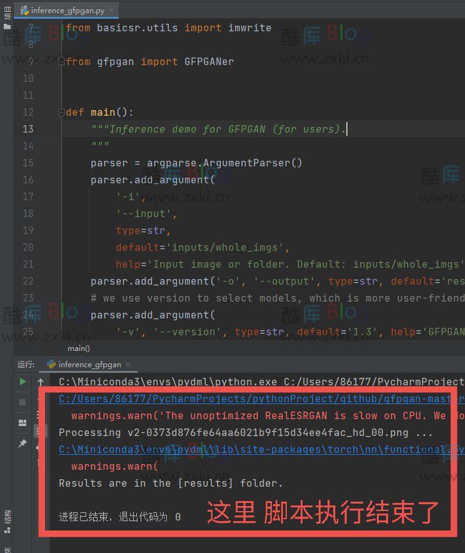Click the up arrow in console toolbar
The image size is (465, 553).
[x=41, y=382]
